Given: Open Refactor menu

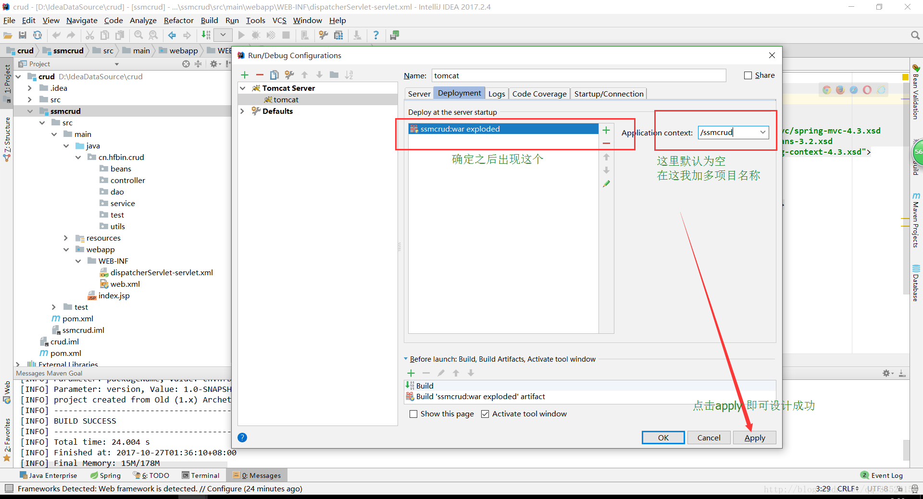Looking at the screenshot, I should point(178,20).
